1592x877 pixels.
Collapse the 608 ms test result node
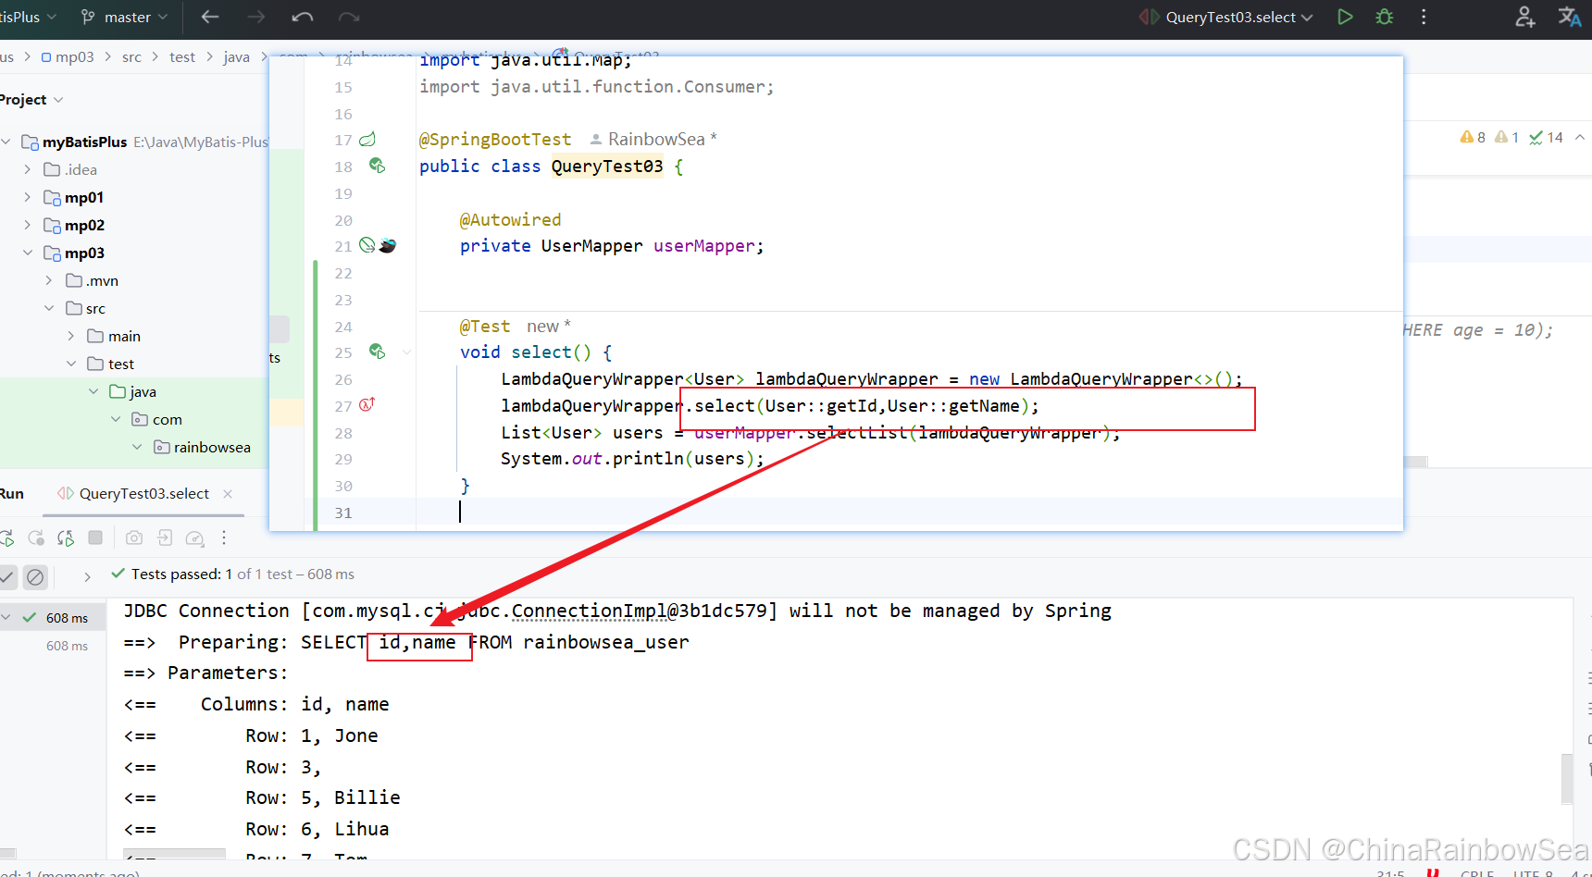pos(6,617)
